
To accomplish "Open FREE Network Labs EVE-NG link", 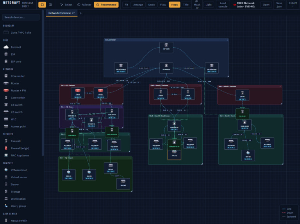I will coord(244,5).
